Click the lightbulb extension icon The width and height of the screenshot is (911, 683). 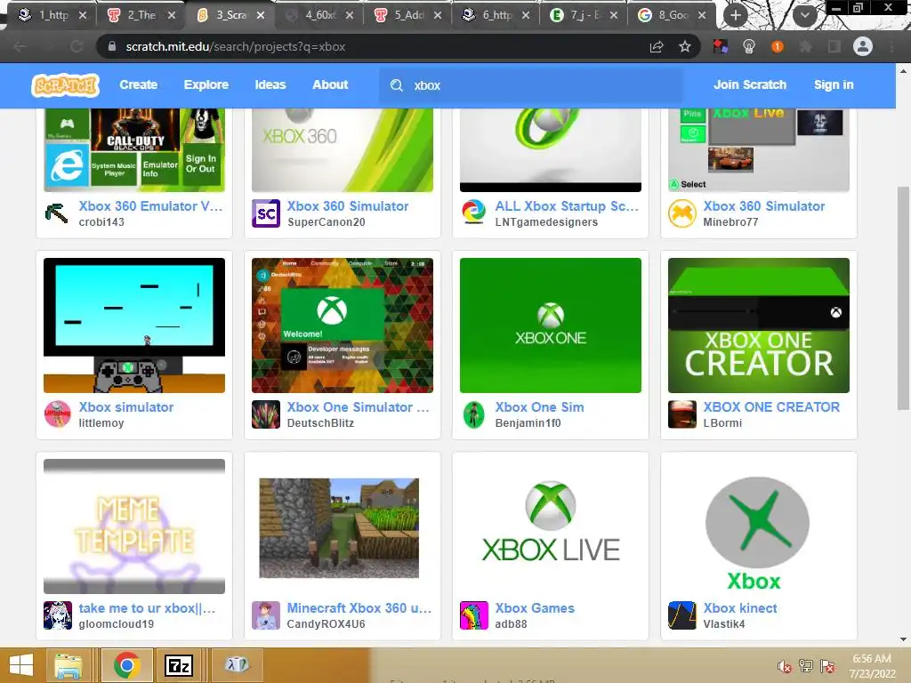point(749,46)
